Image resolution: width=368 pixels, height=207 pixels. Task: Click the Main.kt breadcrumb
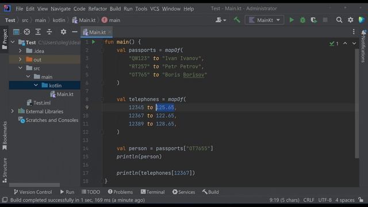point(84,21)
